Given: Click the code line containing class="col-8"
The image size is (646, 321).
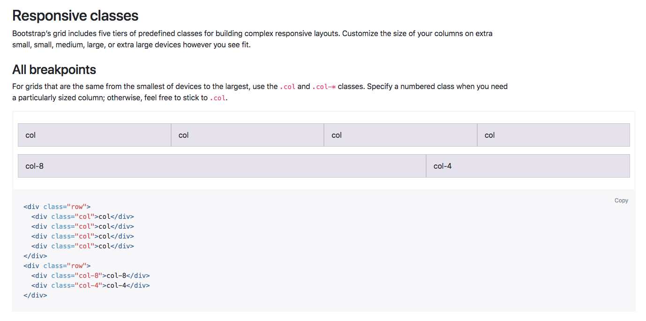Looking at the screenshot, I should point(90,276).
